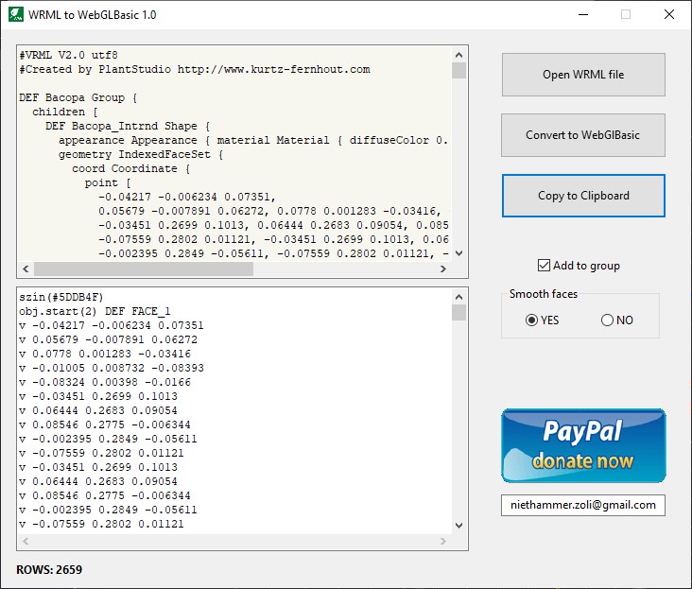This screenshot has width=692, height=589.
Task: Minimize the WRML to WebGLBasic window
Action: click(583, 14)
